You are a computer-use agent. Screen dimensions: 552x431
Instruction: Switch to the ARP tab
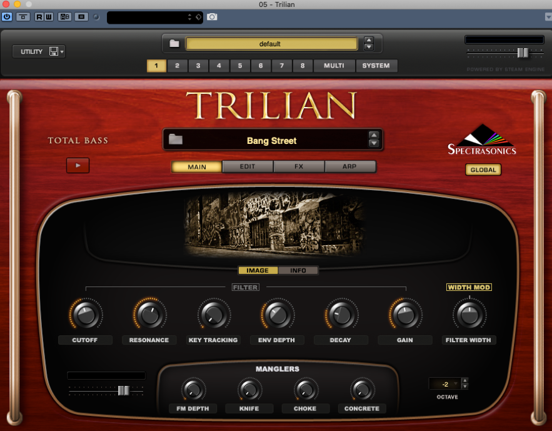click(350, 166)
